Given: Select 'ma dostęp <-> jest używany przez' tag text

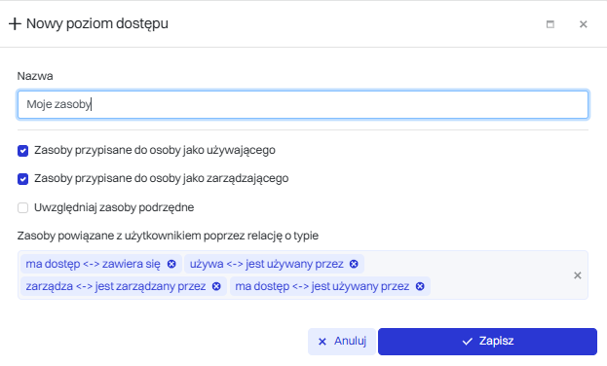Looking at the screenshot, I should [322, 286].
